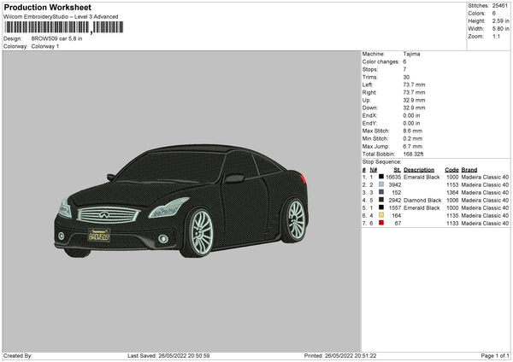Select the 'Left:' extent label
Image resolution: width=513 pixels, height=362 pixels.
coord(368,85)
